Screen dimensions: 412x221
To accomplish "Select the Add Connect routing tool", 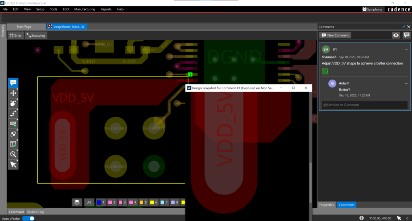I will (x=13, y=114).
